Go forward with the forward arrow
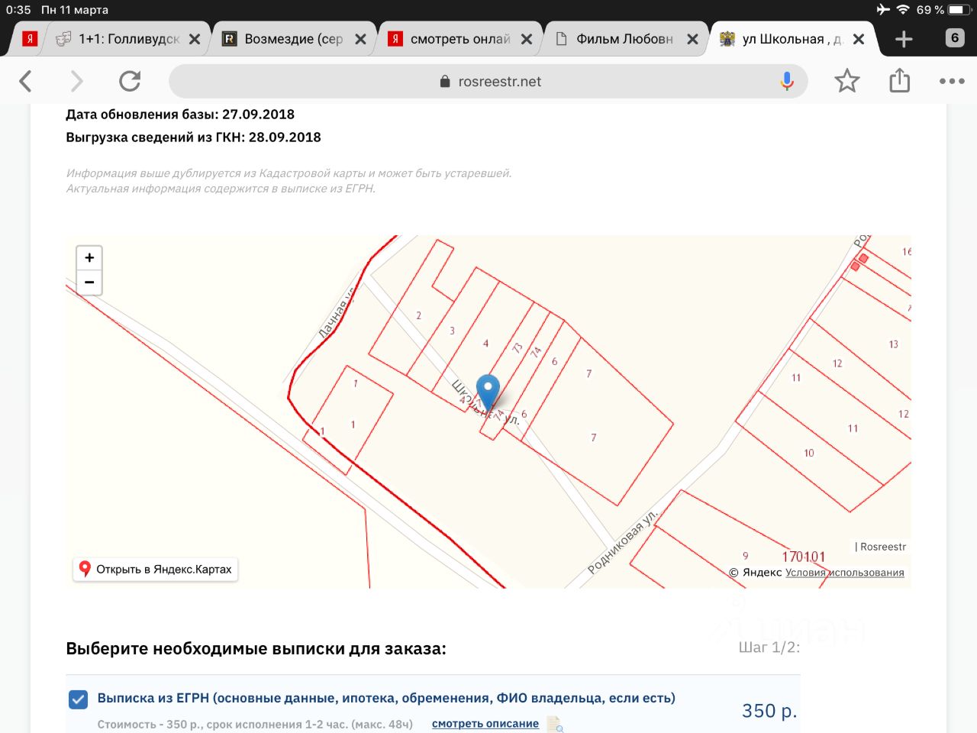The width and height of the screenshot is (977, 733). coord(76,81)
